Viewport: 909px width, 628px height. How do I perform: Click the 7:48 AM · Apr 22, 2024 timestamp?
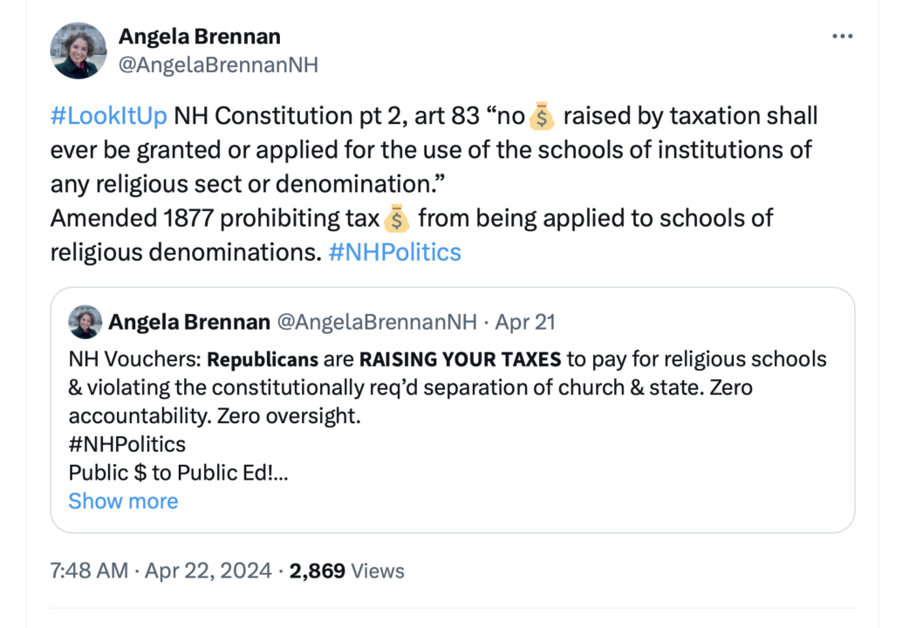161,571
